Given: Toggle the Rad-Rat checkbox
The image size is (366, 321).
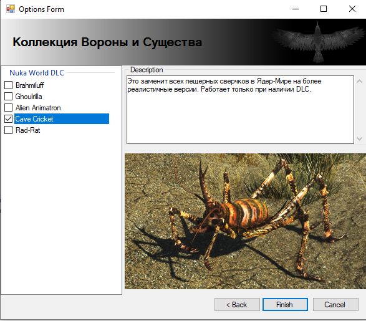Looking at the screenshot, I should click(8, 130).
